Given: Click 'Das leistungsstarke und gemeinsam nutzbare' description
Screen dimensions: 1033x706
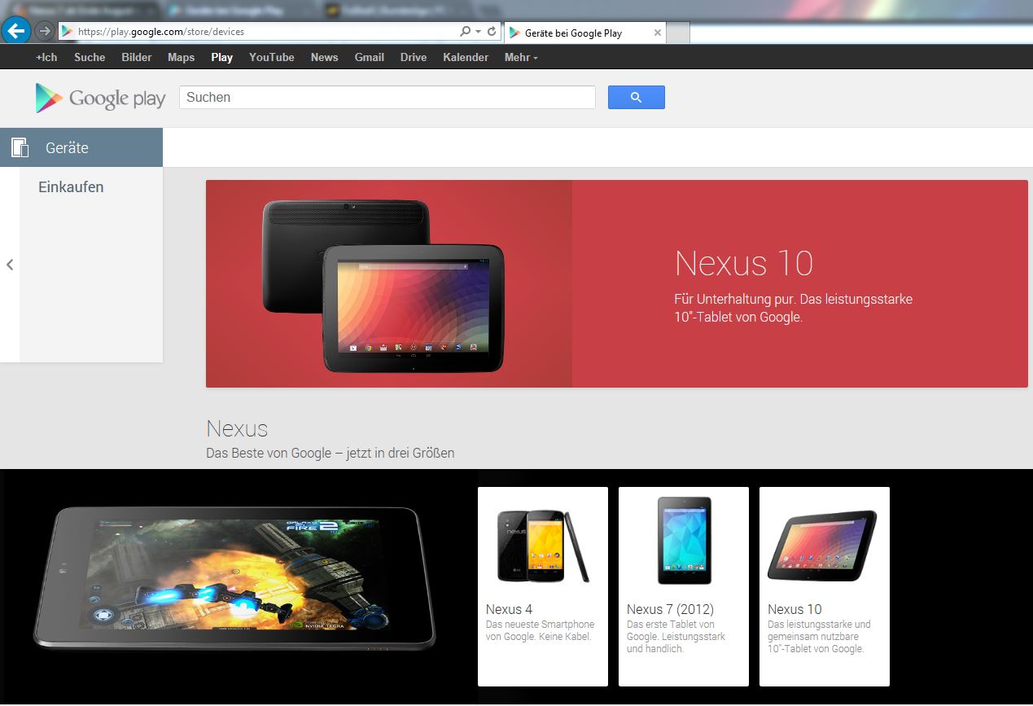Looking at the screenshot, I should click(819, 637).
